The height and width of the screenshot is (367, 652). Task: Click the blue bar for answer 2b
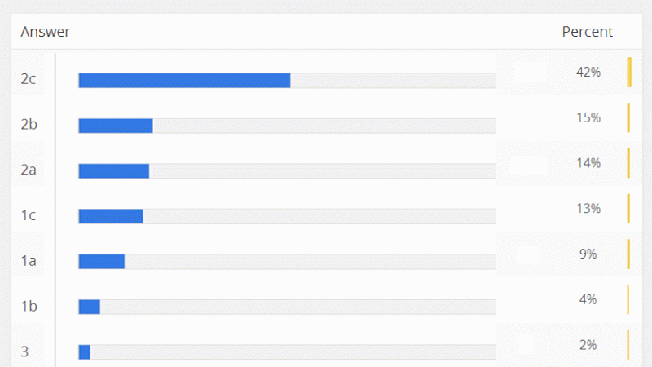click(x=116, y=126)
